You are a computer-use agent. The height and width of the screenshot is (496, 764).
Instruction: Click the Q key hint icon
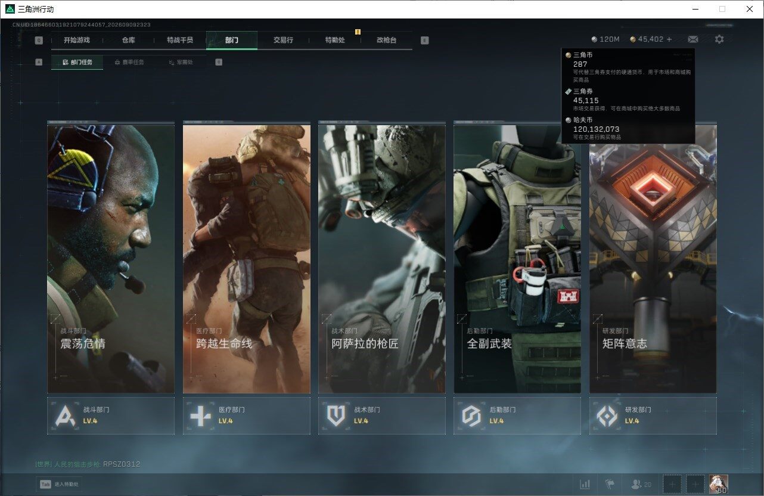[x=39, y=41]
